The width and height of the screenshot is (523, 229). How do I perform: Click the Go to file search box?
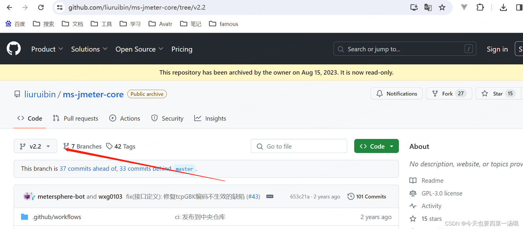(x=299, y=146)
